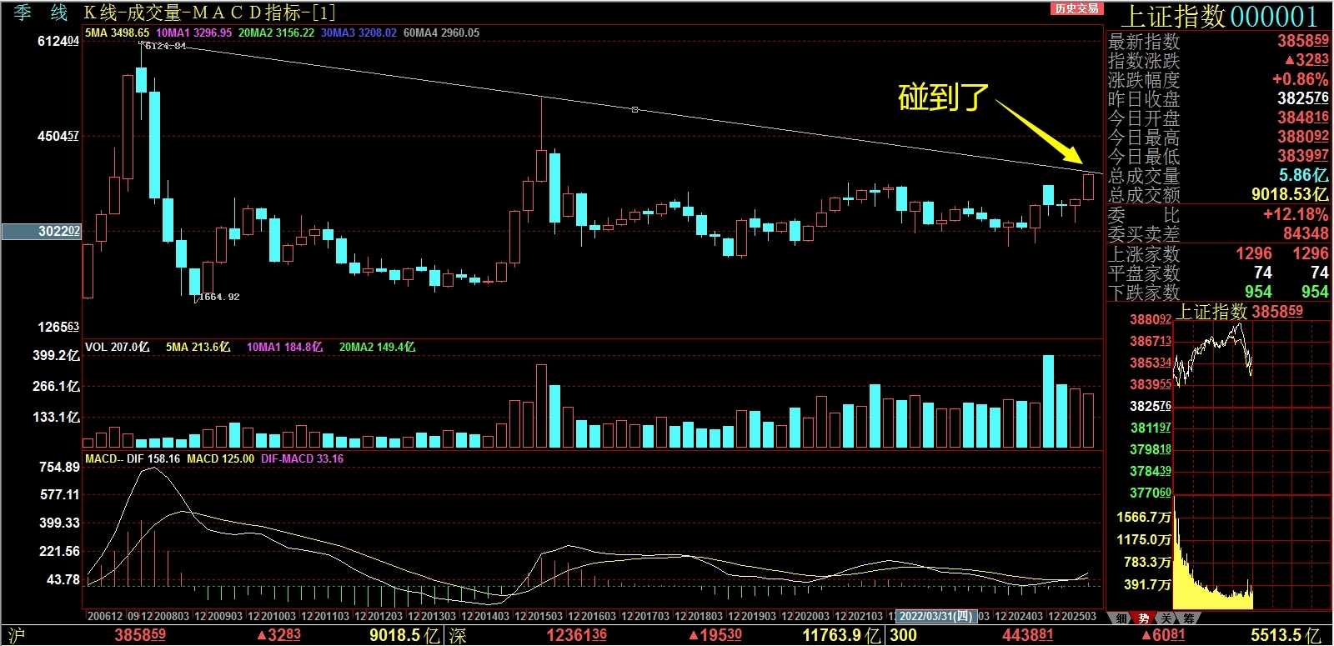
Task: Click the 最新指数 385859 row
Action: click(1218, 41)
